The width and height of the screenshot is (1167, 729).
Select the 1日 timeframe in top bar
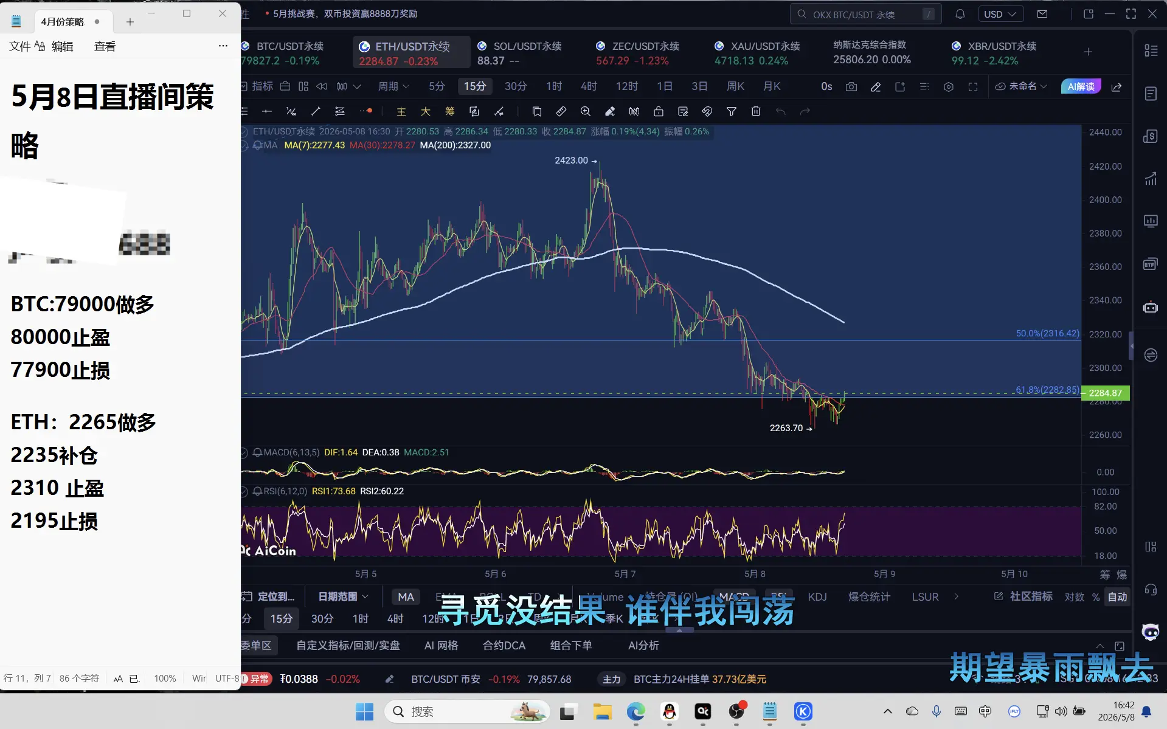665,86
